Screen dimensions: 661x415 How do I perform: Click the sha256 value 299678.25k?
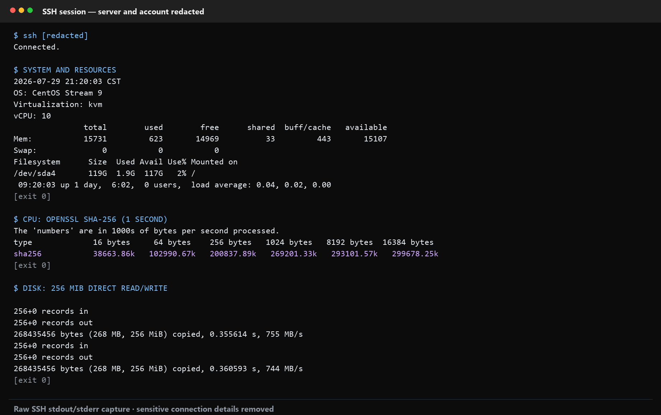coord(415,254)
